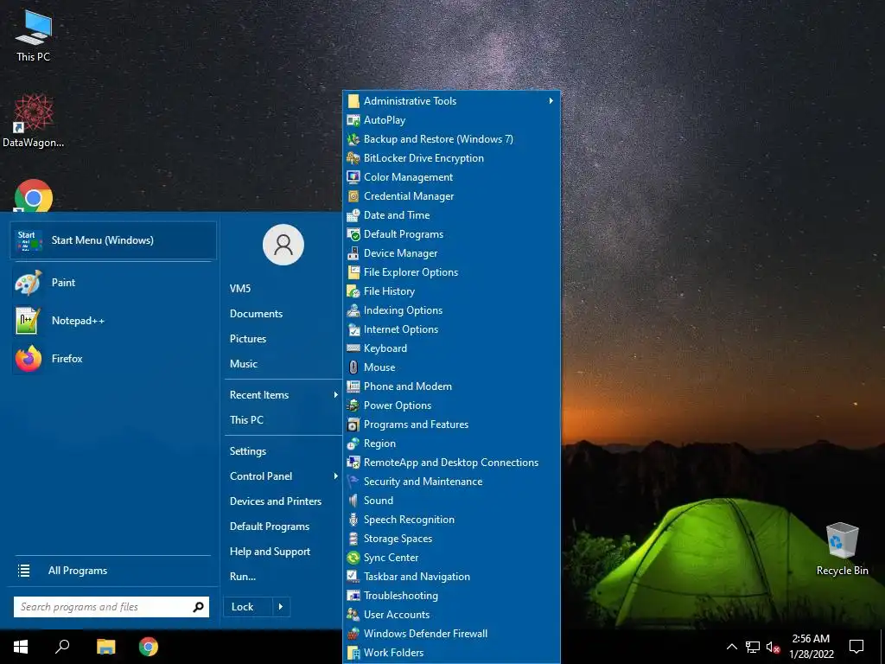Expand the Recent Items submenu arrow
885x664 pixels.
(336, 394)
